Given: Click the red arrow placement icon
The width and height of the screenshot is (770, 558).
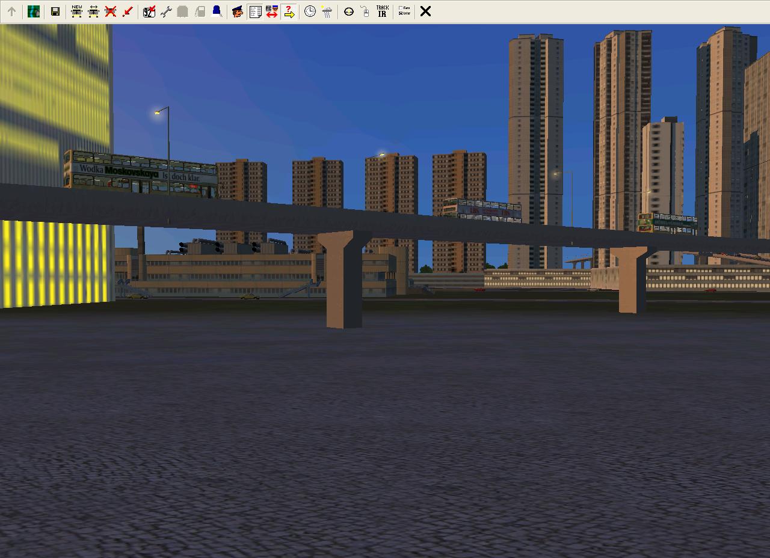Looking at the screenshot, I should click(x=127, y=11).
